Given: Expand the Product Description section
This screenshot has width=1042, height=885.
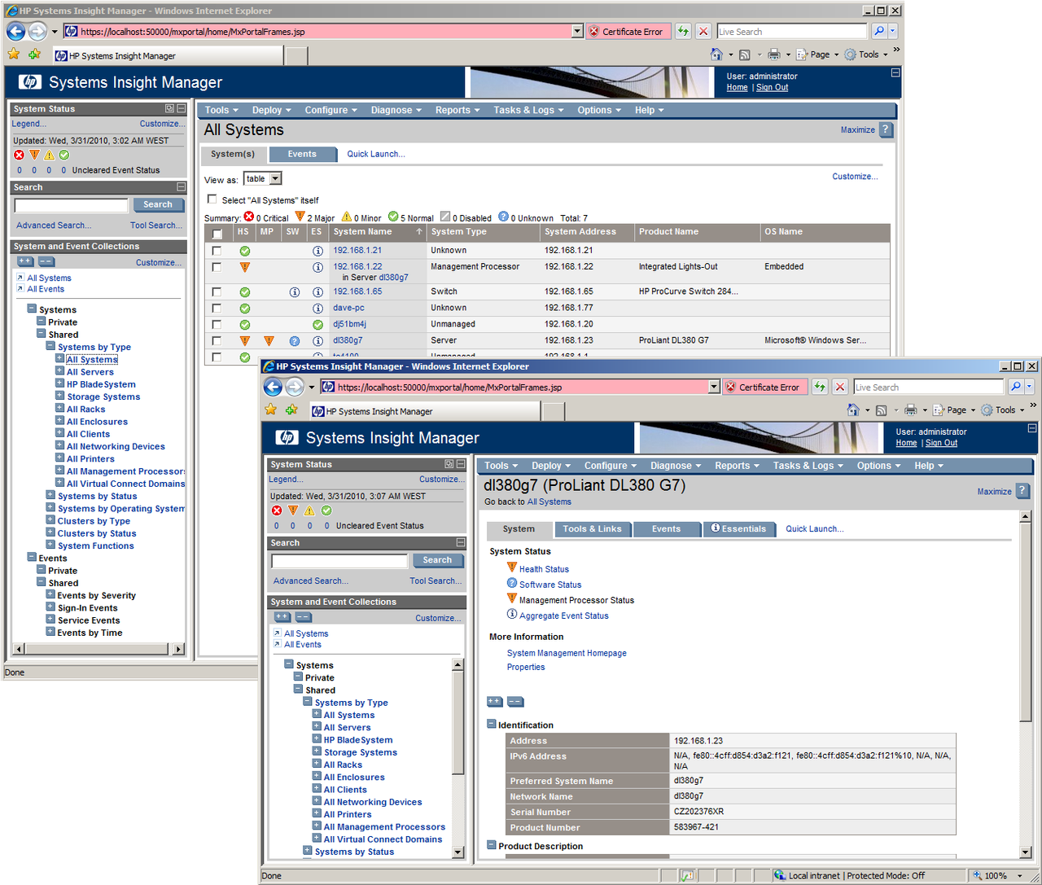Looking at the screenshot, I should [492, 845].
